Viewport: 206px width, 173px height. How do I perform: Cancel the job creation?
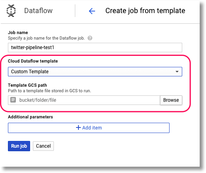pyautogui.click(x=43, y=146)
